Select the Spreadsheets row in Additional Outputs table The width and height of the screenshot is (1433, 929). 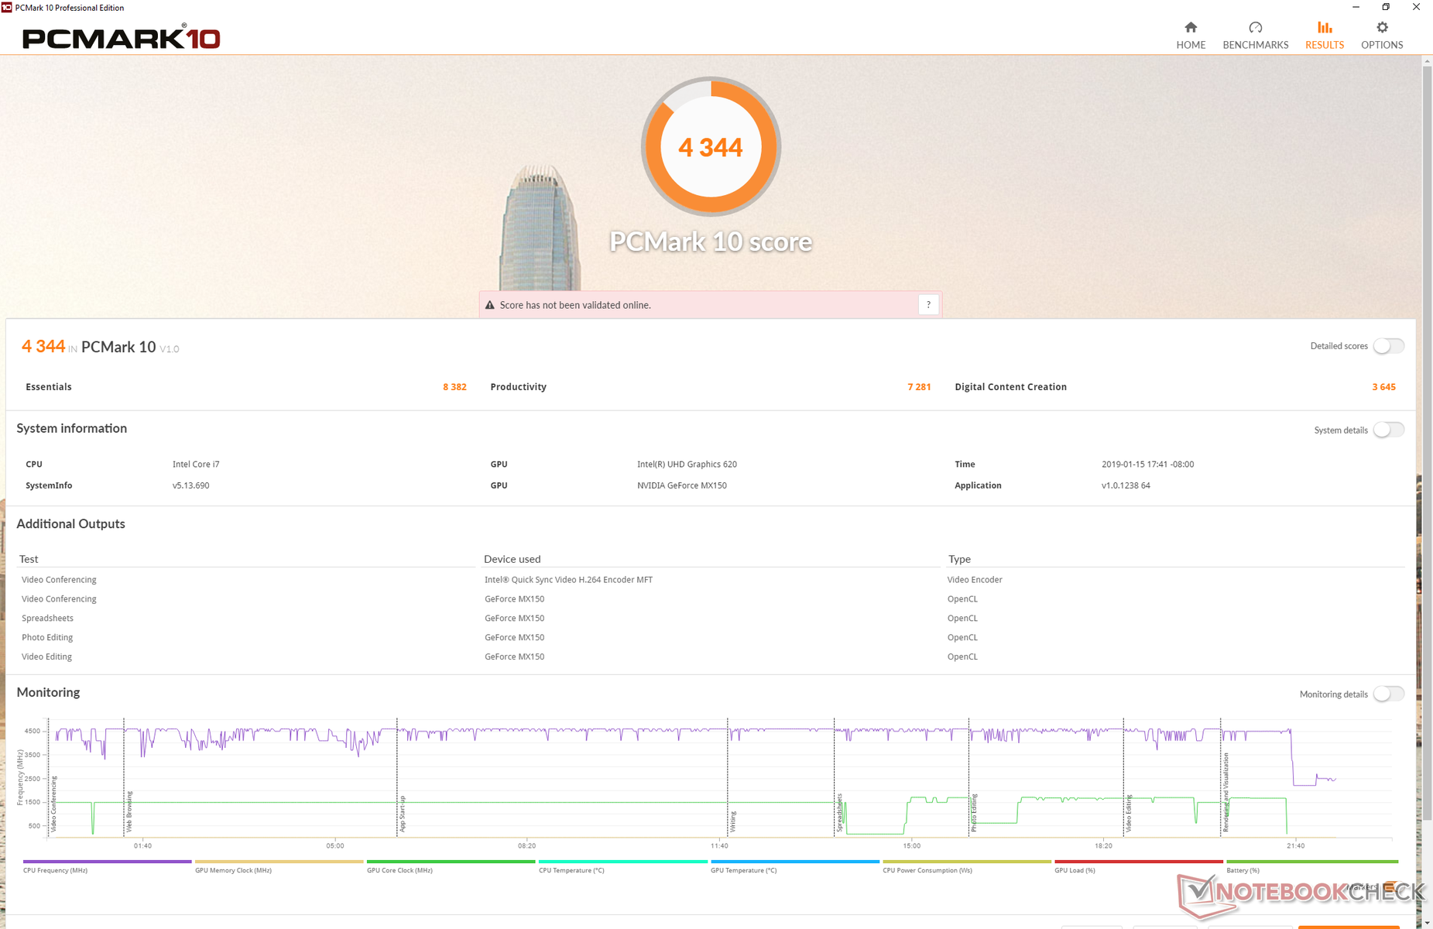click(x=712, y=619)
